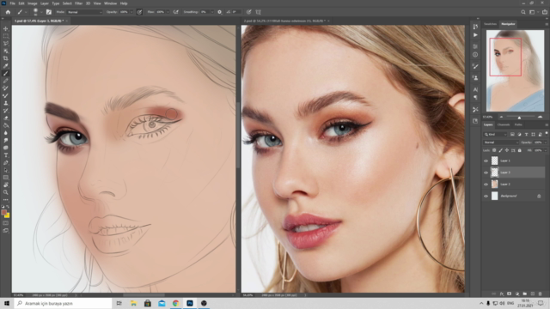Open the layer Opacity dropdown arrow
Viewport: 550px width, 309px height.
tap(545, 142)
